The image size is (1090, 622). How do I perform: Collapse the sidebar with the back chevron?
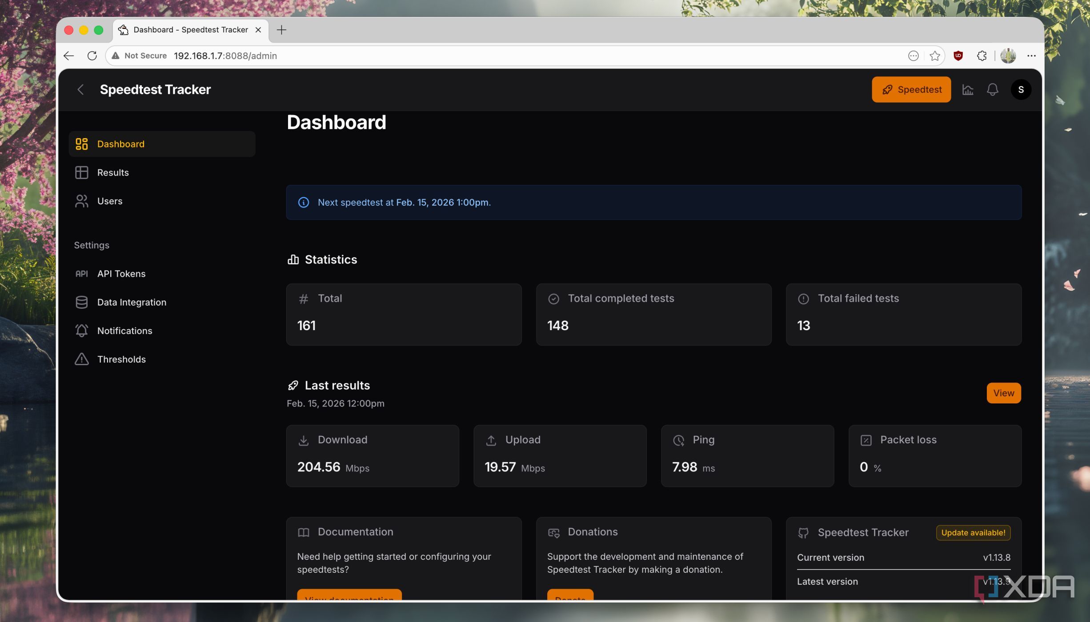[x=80, y=89]
